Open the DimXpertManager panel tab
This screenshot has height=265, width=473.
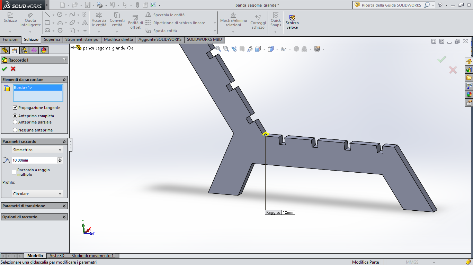34,50
